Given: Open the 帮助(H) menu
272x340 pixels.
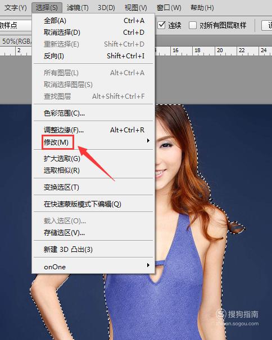Looking at the screenshot, I should click(202, 8).
